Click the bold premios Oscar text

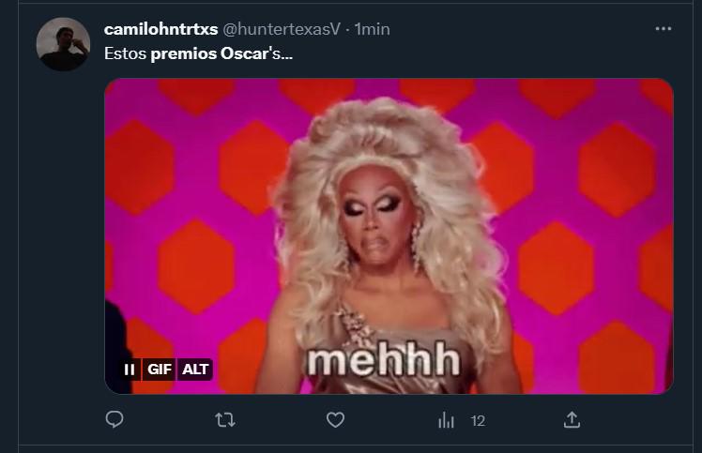(x=209, y=53)
